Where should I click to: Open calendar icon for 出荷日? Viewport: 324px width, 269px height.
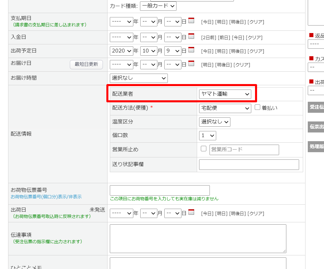click(x=191, y=212)
